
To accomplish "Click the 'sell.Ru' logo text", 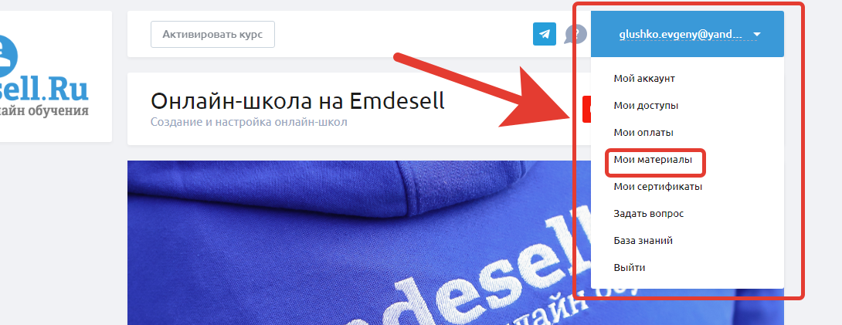I will coord(44,89).
